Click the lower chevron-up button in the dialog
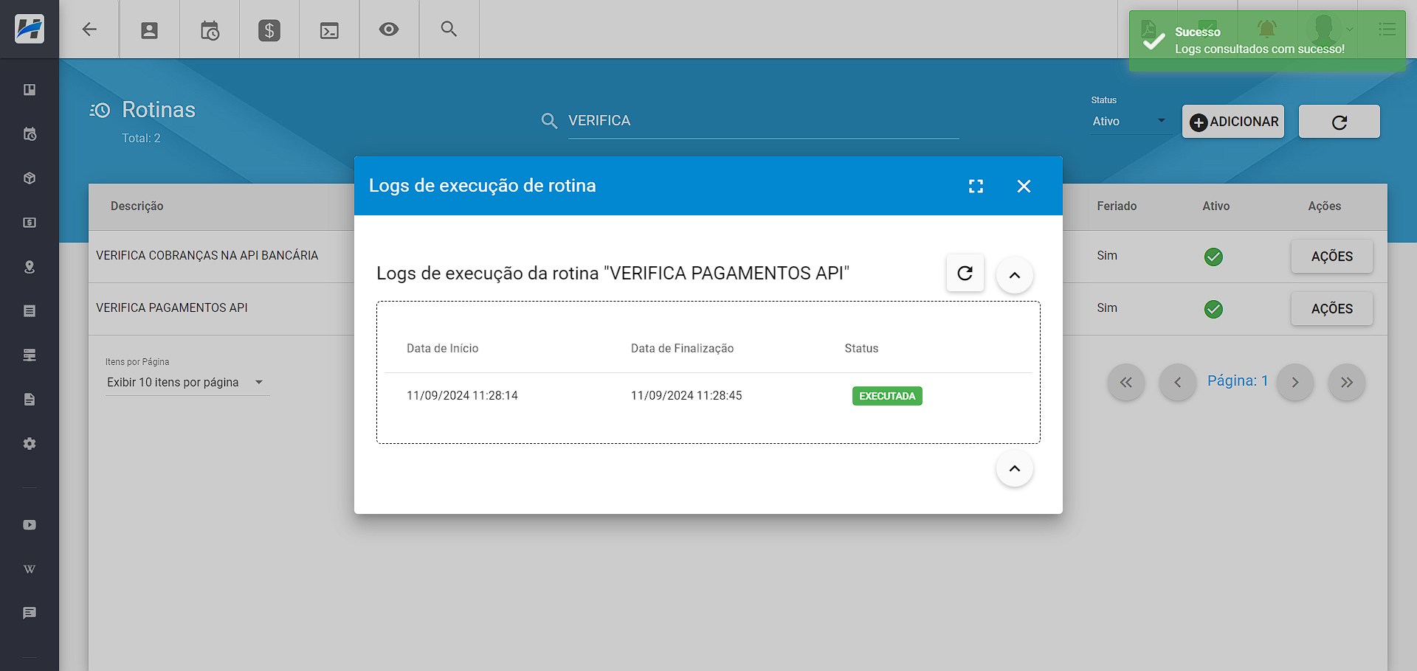The width and height of the screenshot is (1417, 671). point(1015,468)
